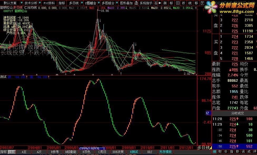257x155 pixels.
Task: Click the 分时成交 panel header
Action: (x=237, y=113)
